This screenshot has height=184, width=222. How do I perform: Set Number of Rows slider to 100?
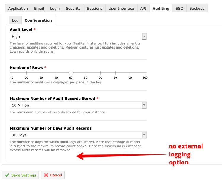tap(145, 72)
